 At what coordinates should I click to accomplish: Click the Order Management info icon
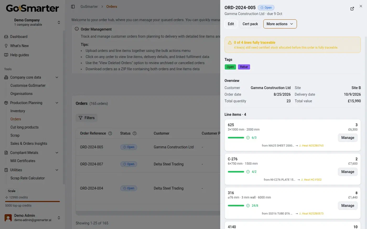click(x=77, y=29)
